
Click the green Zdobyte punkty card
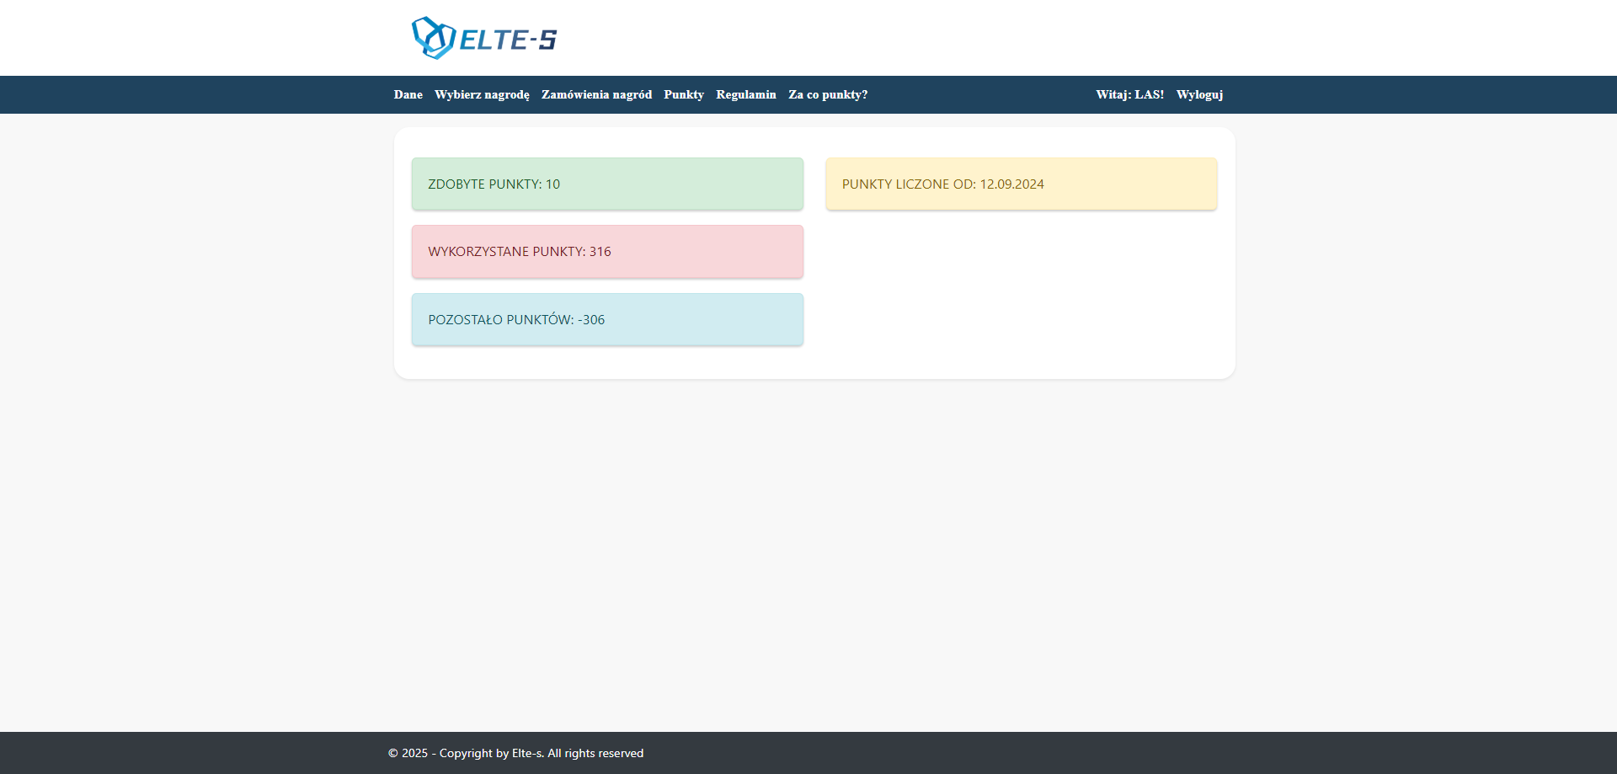pos(606,184)
